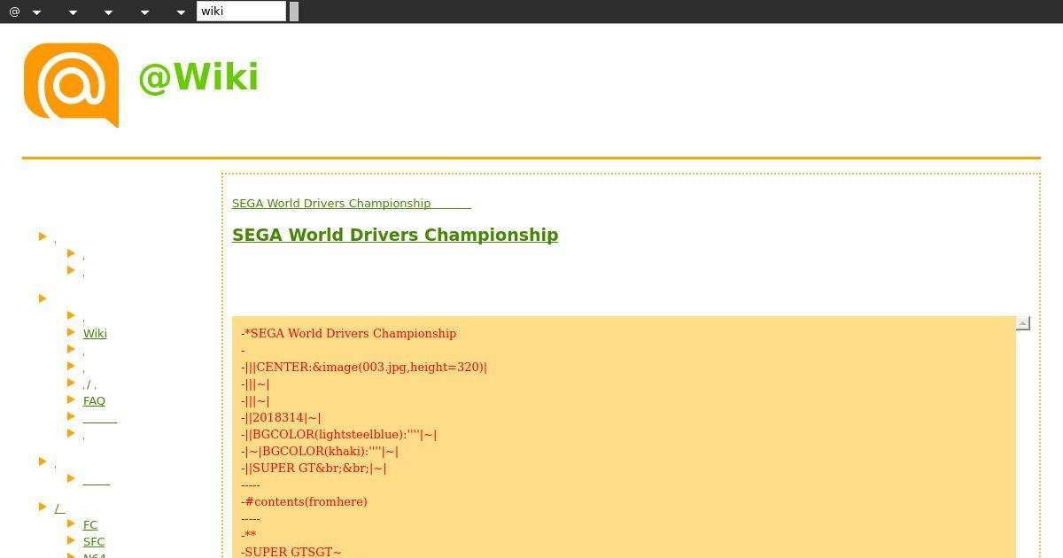Click the line '-*SEGA World Drivers Championship'

(348, 334)
